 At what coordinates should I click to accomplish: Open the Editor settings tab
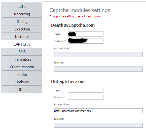click(x=22, y=7)
